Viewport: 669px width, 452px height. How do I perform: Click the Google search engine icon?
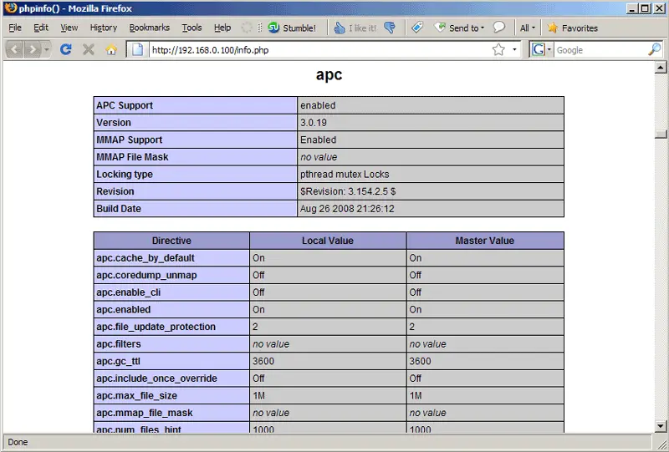(538, 50)
